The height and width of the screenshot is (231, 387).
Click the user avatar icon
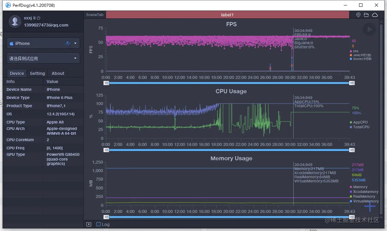coord(15,21)
